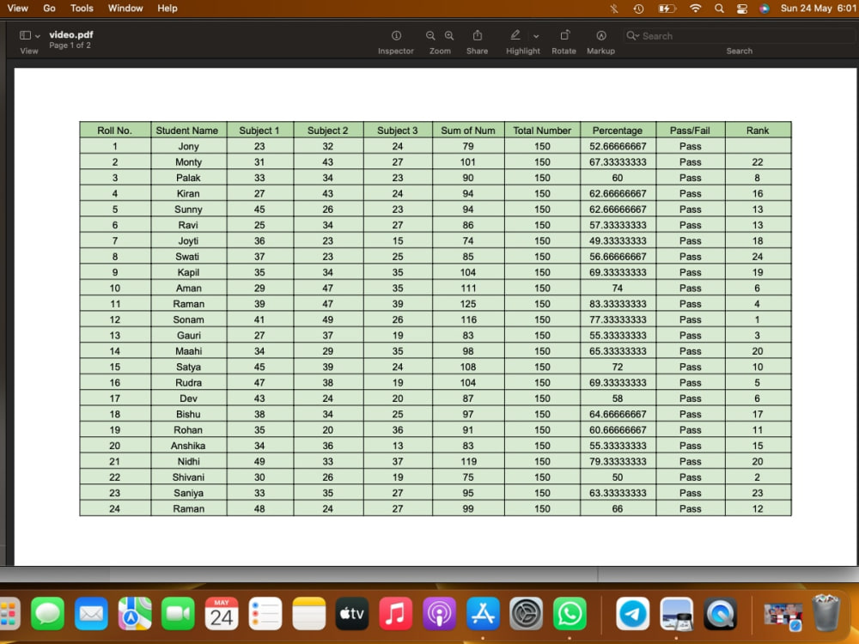The image size is (859, 644).
Task: Open search options magnifier dropdown
Action: (x=633, y=35)
